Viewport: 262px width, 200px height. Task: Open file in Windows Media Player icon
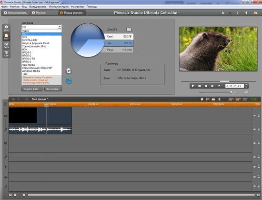click(69, 71)
